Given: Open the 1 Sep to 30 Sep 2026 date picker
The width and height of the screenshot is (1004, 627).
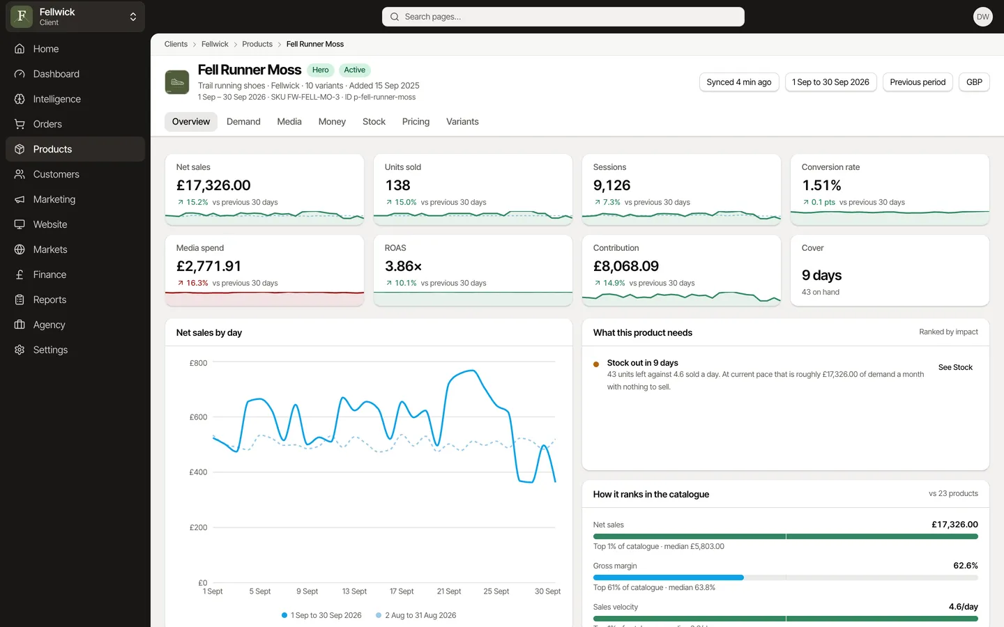Looking at the screenshot, I should (x=830, y=82).
